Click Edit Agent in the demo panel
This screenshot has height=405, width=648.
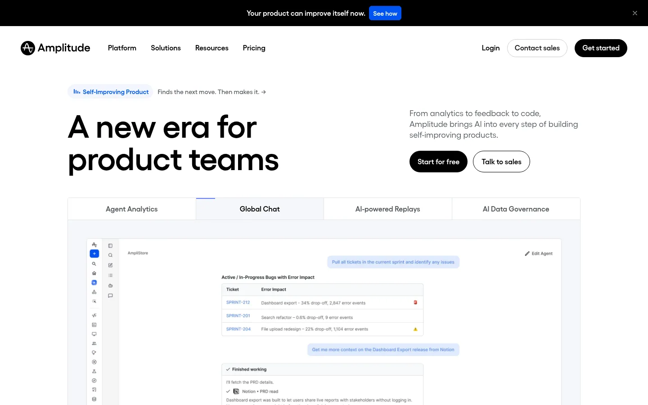[539, 253]
